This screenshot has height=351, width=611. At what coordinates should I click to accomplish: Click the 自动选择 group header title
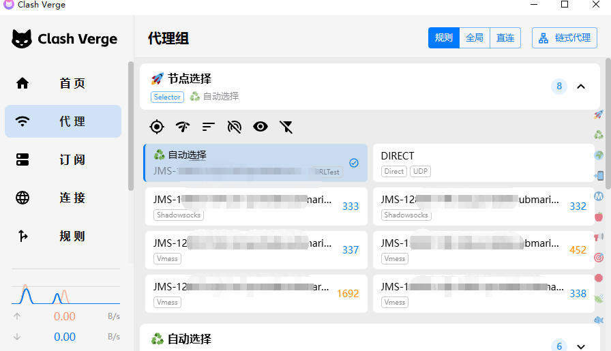coord(190,339)
